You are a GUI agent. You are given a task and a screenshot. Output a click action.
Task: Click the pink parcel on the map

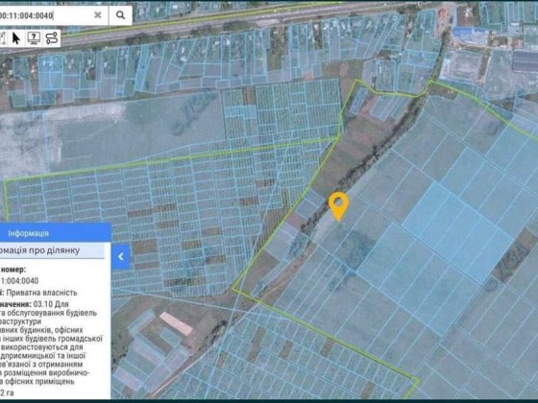tap(177, 323)
